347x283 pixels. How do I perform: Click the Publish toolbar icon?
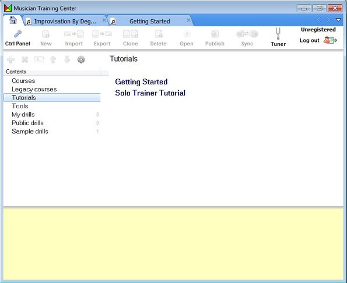(x=215, y=34)
